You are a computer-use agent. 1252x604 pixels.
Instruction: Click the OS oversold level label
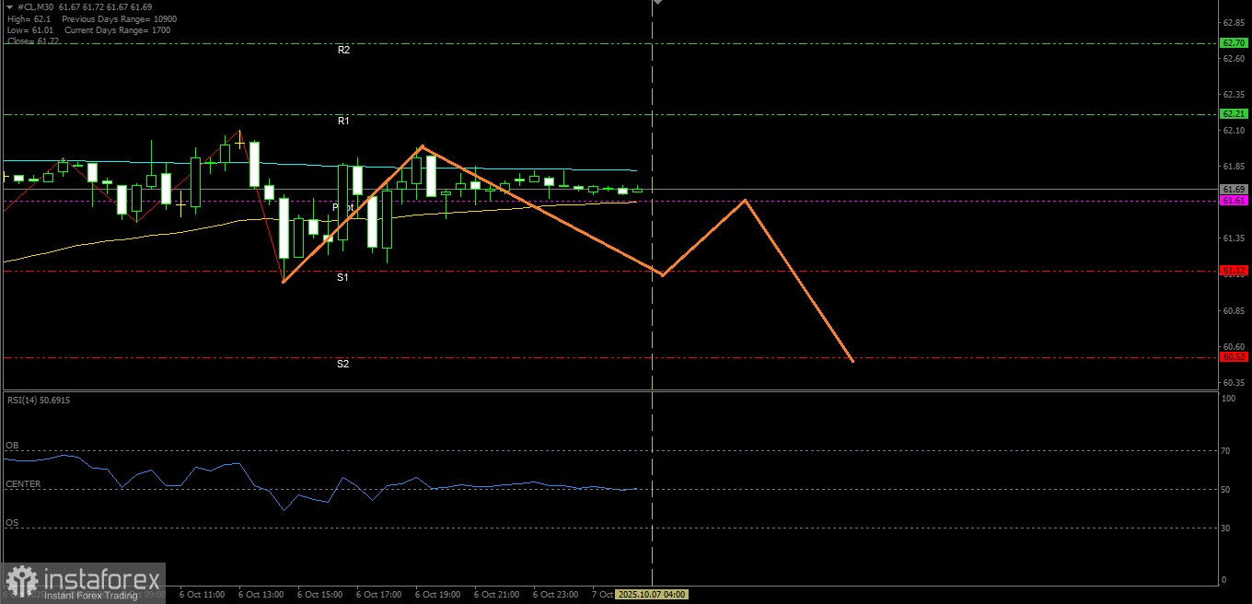pyautogui.click(x=12, y=523)
